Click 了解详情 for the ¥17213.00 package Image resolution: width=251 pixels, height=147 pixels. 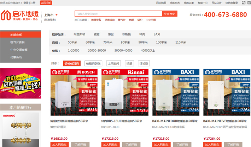131,145
